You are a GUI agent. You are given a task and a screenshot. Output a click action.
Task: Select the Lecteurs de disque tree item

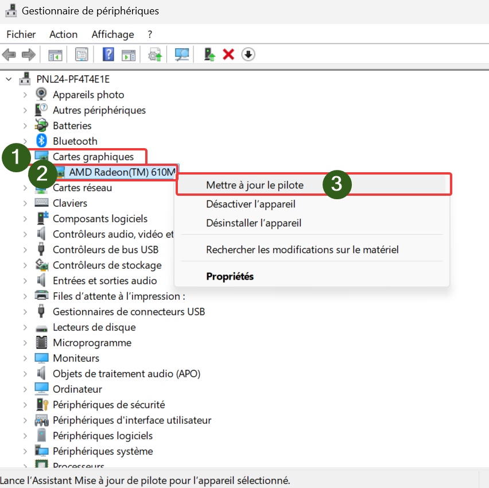pyautogui.click(x=94, y=327)
